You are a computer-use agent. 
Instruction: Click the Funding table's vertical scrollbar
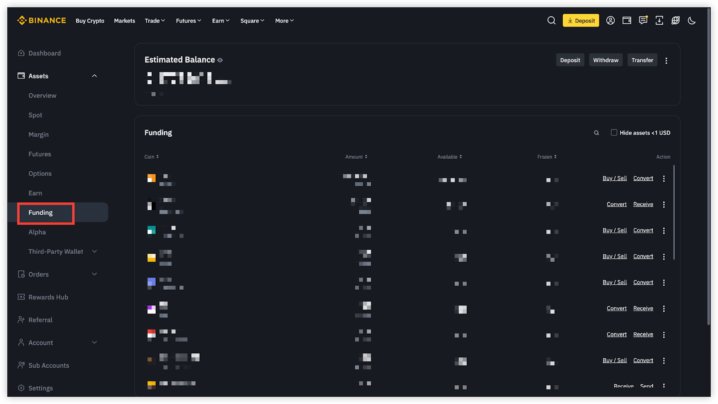[x=674, y=212]
